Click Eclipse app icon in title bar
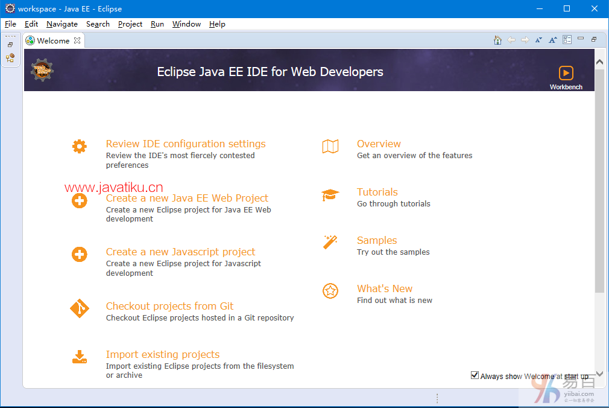The image size is (609, 408). point(10,8)
